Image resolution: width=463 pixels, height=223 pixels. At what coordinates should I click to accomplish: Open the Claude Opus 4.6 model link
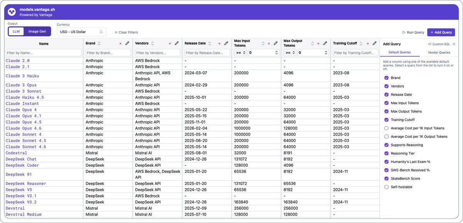24,128
